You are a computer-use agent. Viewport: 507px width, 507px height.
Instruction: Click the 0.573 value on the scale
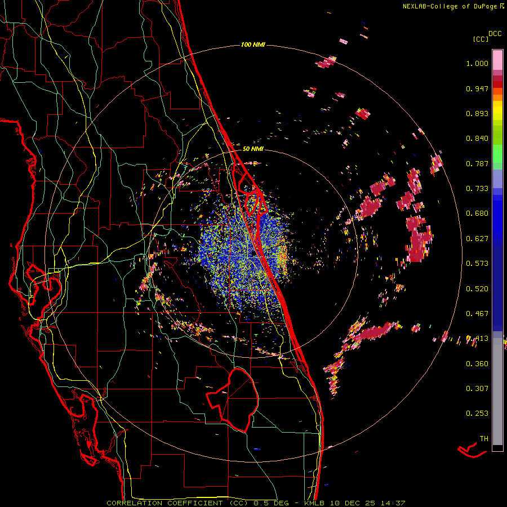[x=477, y=264]
